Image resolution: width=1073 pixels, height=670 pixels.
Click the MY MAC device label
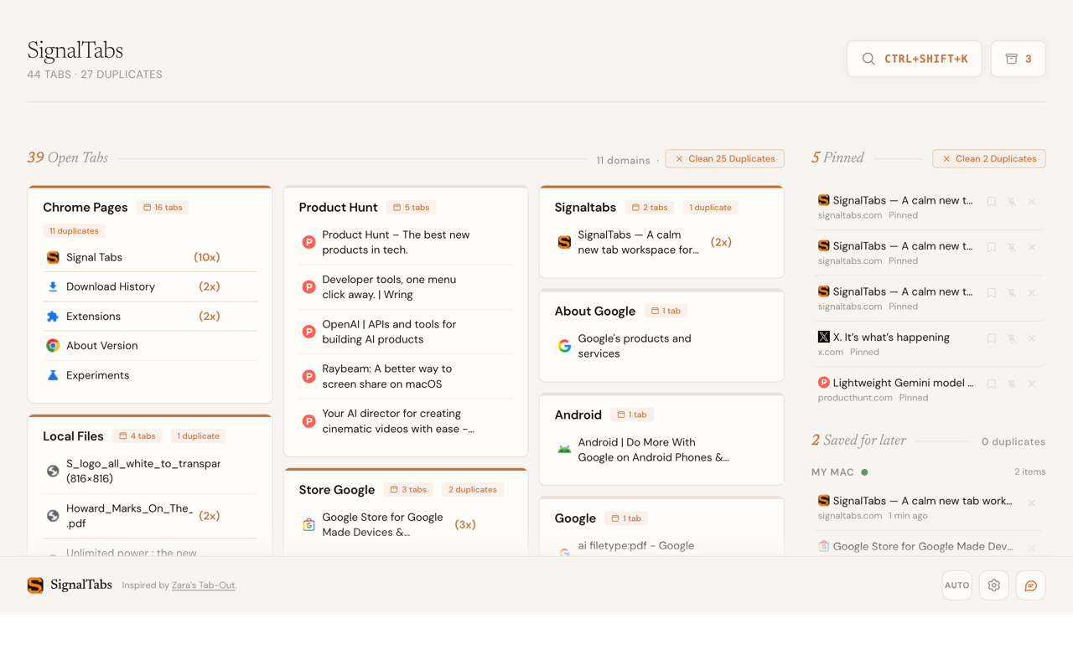pyautogui.click(x=832, y=472)
